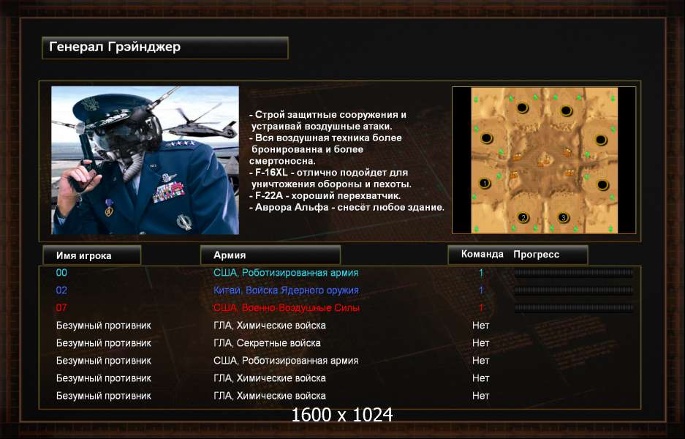Click empty start circle directly above position 1
The image size is (685, 439).
(486, 138)
